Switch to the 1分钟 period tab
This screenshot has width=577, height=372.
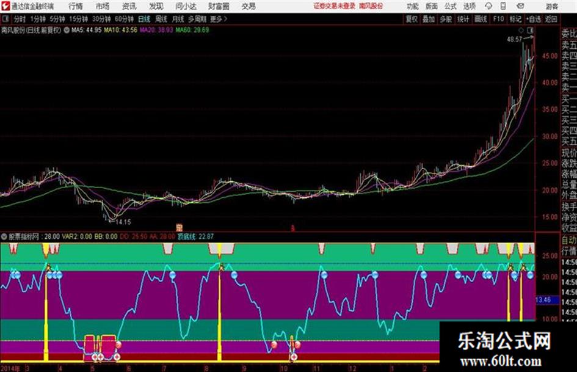(38, 19)
